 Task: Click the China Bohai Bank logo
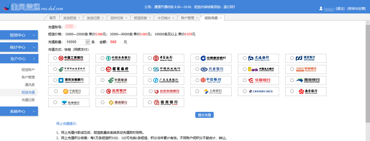coord(308,80)
